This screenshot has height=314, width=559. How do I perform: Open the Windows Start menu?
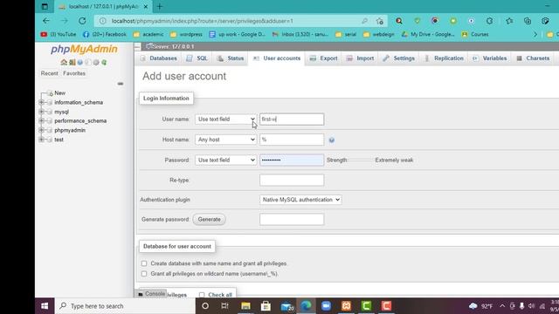click(x=45, y=306)
